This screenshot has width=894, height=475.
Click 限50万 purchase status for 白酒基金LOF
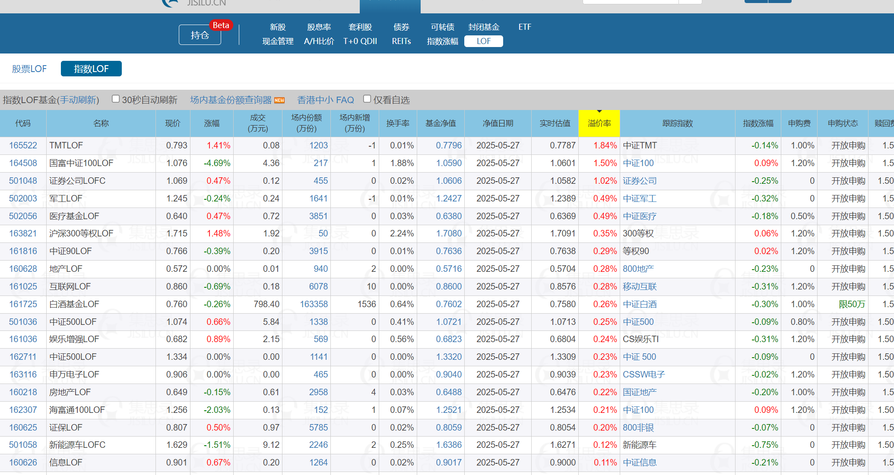[851, 304]
